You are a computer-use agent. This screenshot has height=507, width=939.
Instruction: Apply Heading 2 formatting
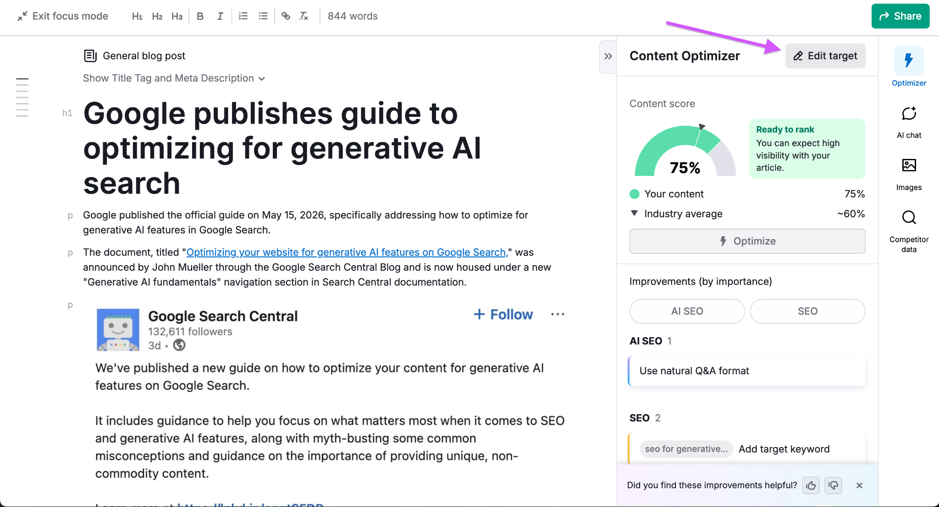click(157, 16)
